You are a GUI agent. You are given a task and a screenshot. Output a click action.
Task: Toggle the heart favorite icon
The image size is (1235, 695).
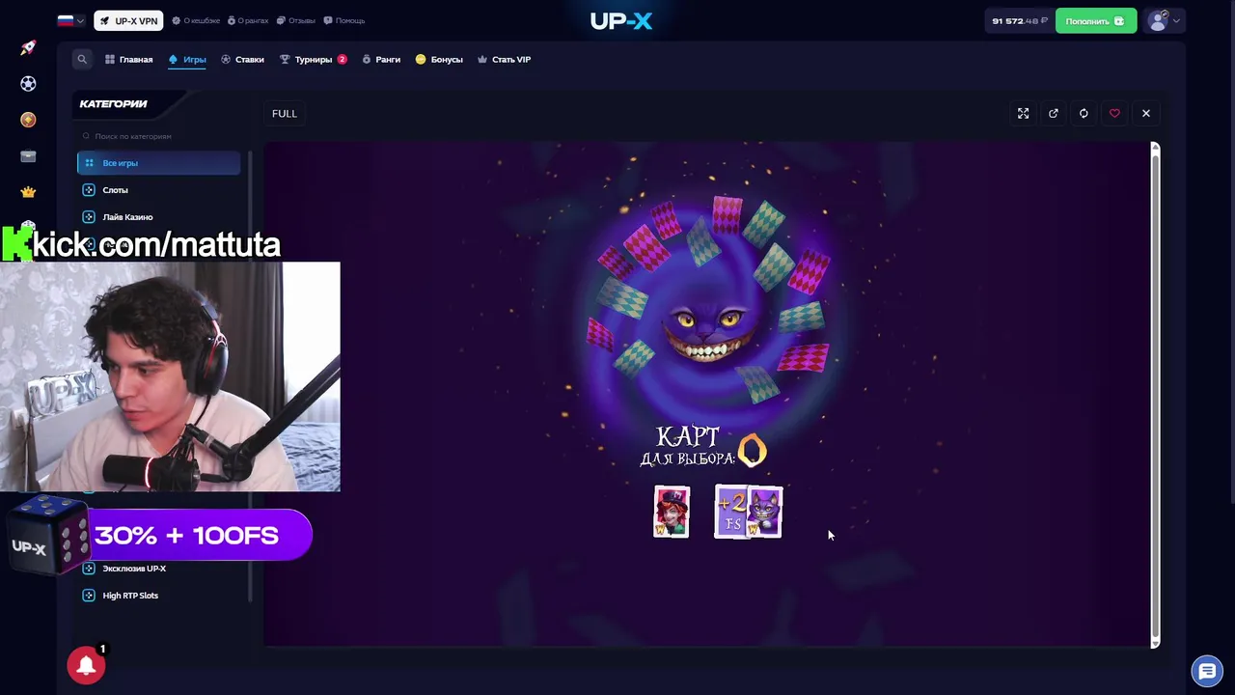(x=1114, y=113)
